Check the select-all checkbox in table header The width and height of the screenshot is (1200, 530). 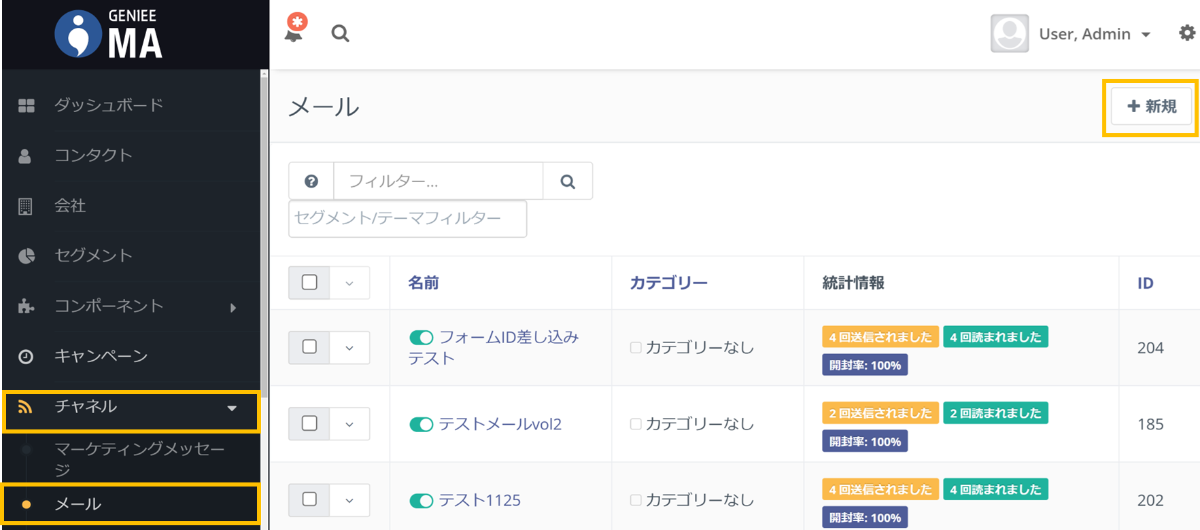[x=309, y=283]
